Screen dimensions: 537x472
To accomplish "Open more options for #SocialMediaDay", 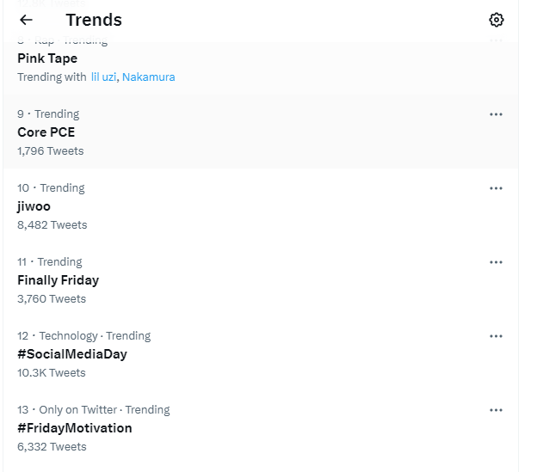I will click(x=496, y=336).
